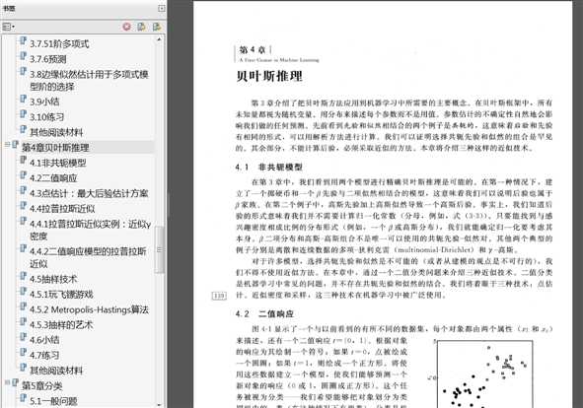Open bookmark 4.5.2 Metropolis-Hastings算法

coord(89,309)
